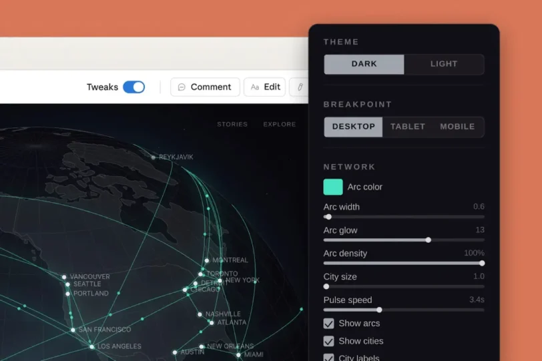
Task: Choose the Mobile breakpoint
Action: click(x=457, y=127)
